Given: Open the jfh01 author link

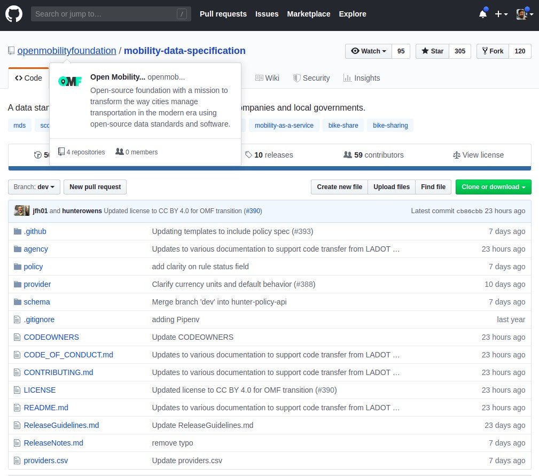Looking at the screenshot, I should pos(40,211).
